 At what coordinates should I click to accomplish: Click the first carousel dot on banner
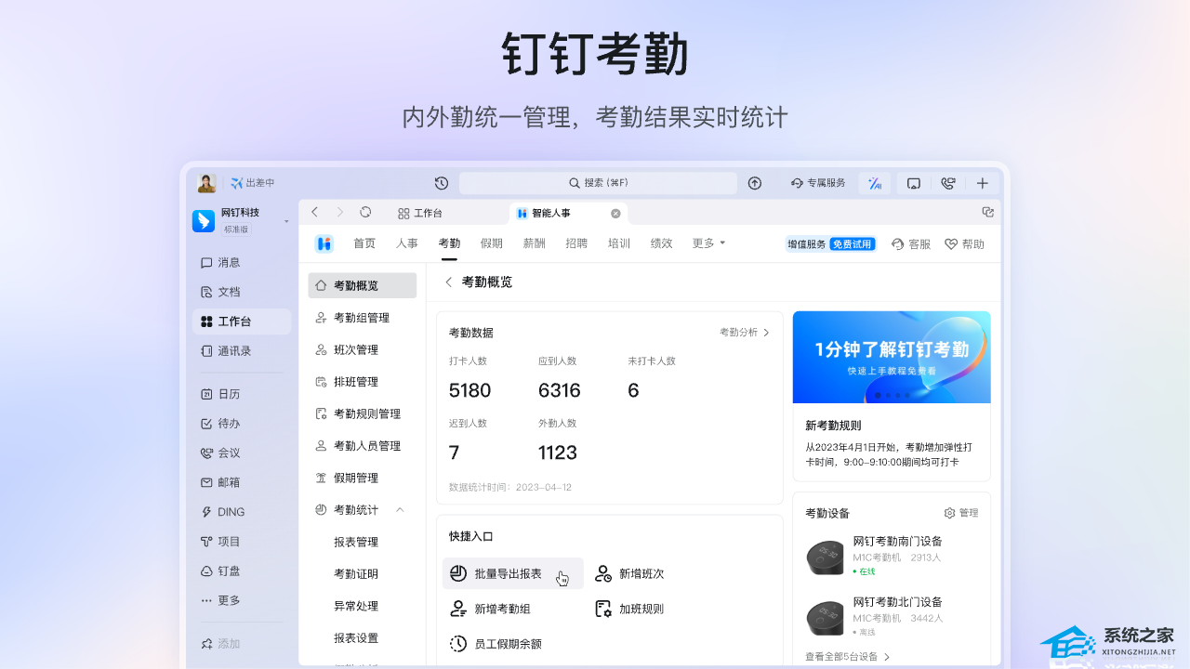coord(878,395)
